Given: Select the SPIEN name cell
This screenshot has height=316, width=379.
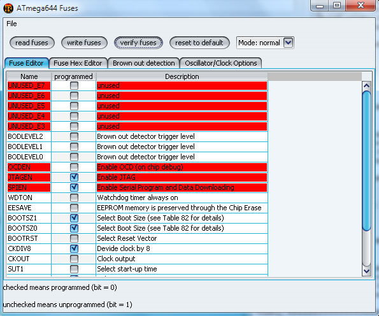Looking at the screenshot, I should (29, 187).
